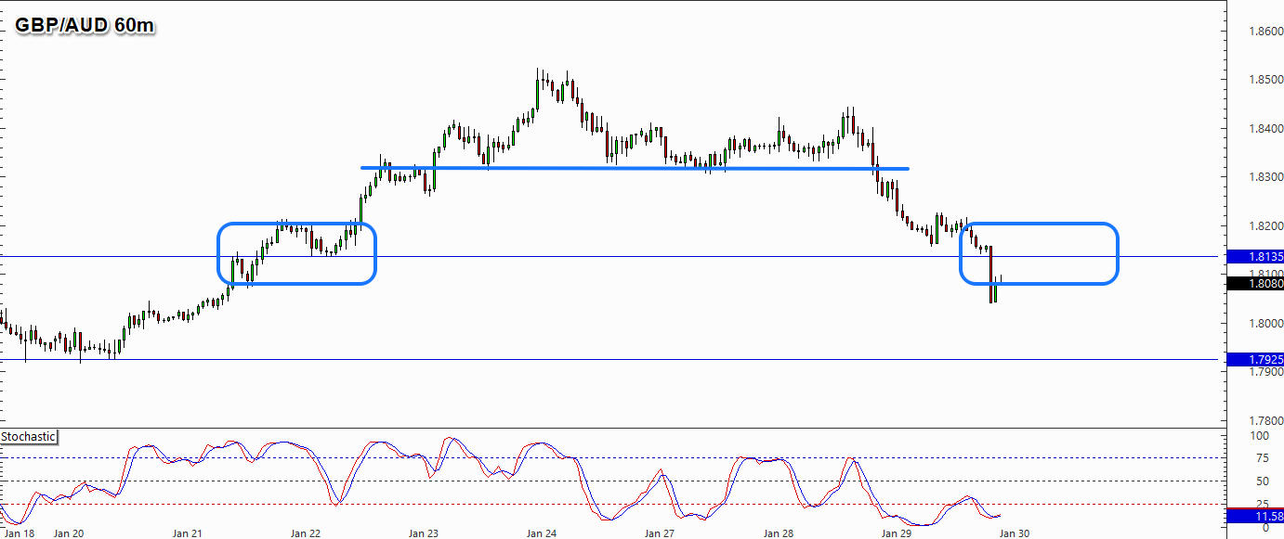The width and height of the screenshot is (1284, 539).
Task: Select the 1.8400 price axis label
Action: pos(1265,128)
